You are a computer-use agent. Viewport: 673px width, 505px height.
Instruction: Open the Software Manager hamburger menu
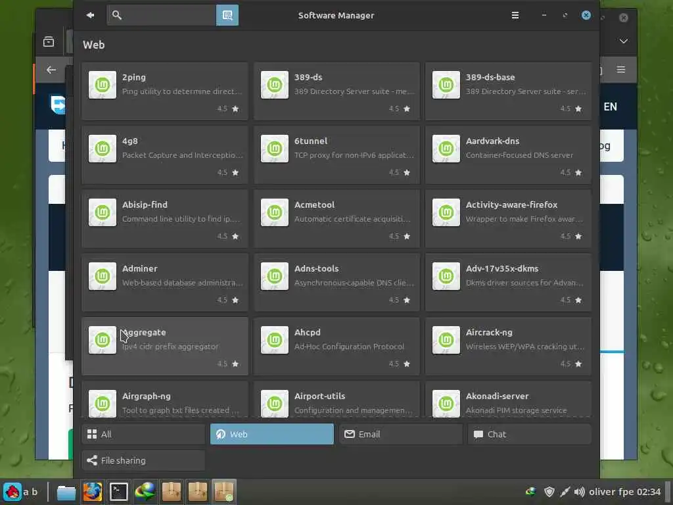pyautogui.click(x=515, y=16)
